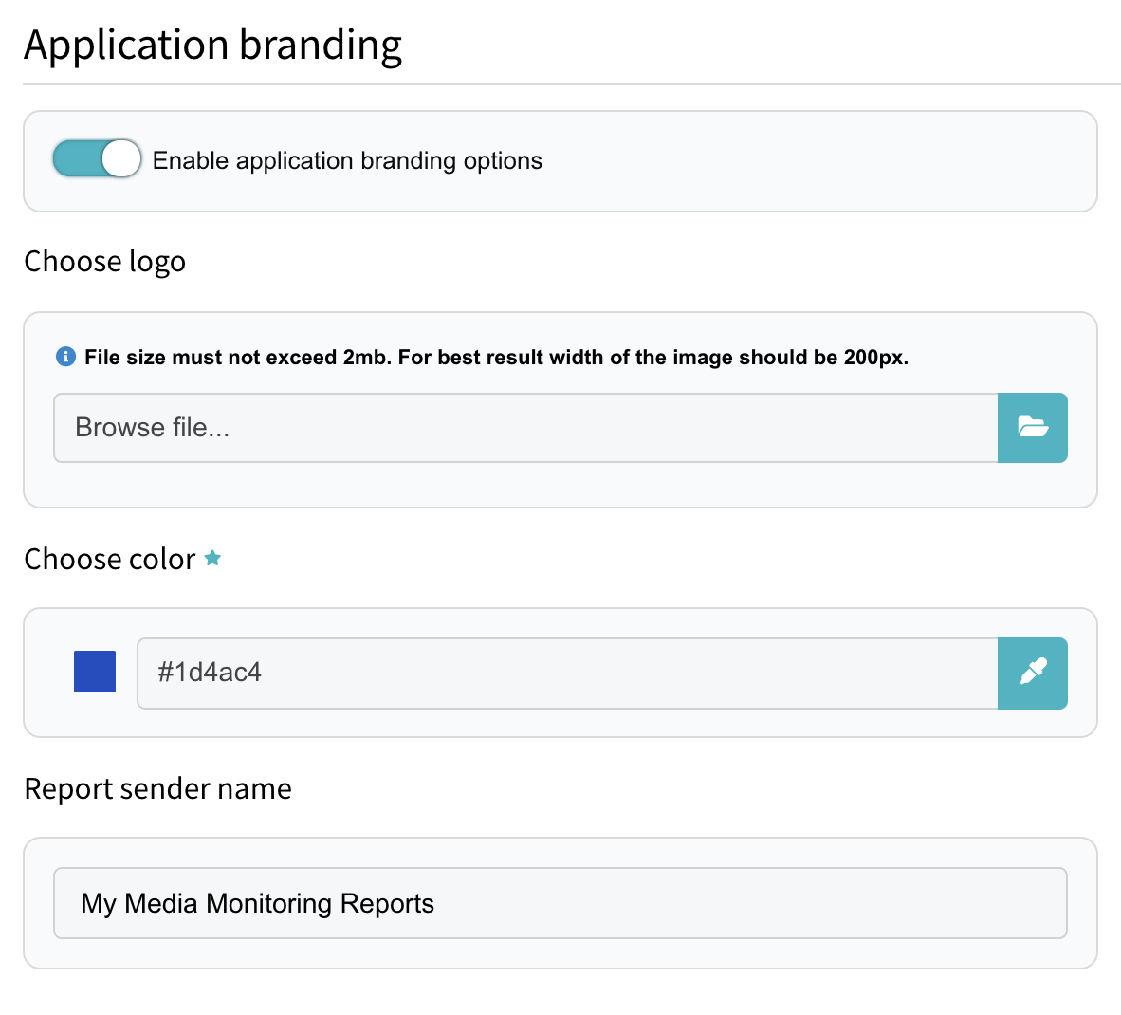This screenshot has width=1121, height=1015.
Task: Click the Choose color heading text
Action: pyautogui.click(x=109, y=559)
